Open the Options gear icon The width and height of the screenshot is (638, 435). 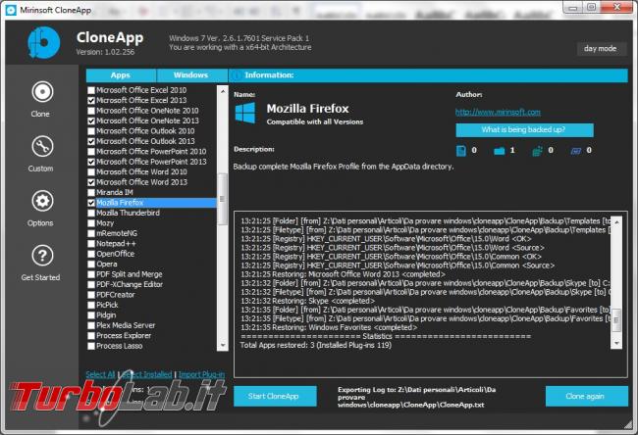42,201
